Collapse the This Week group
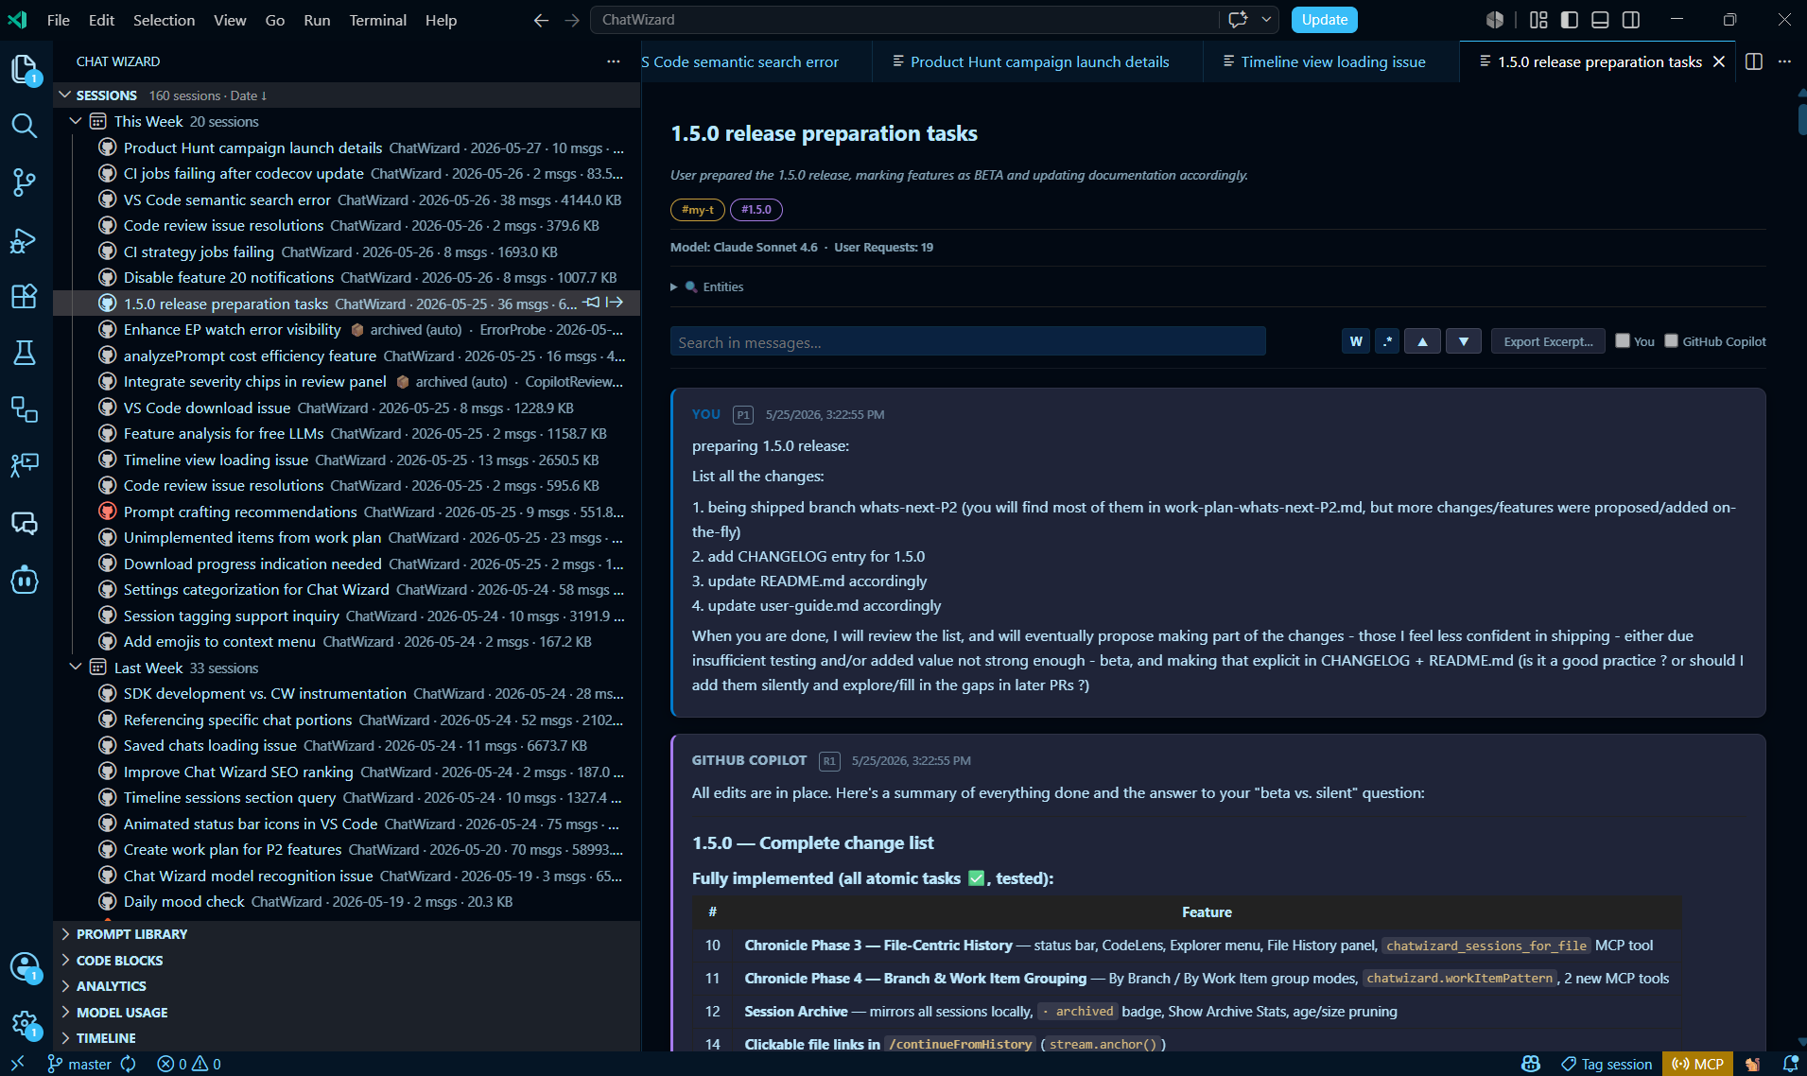Viewport: 1807px width, 1076px height. pyautogui.click(x=76, y=121)
